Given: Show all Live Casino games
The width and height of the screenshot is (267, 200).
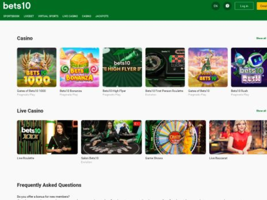Looking at the screenshot, I should (261, 111).
